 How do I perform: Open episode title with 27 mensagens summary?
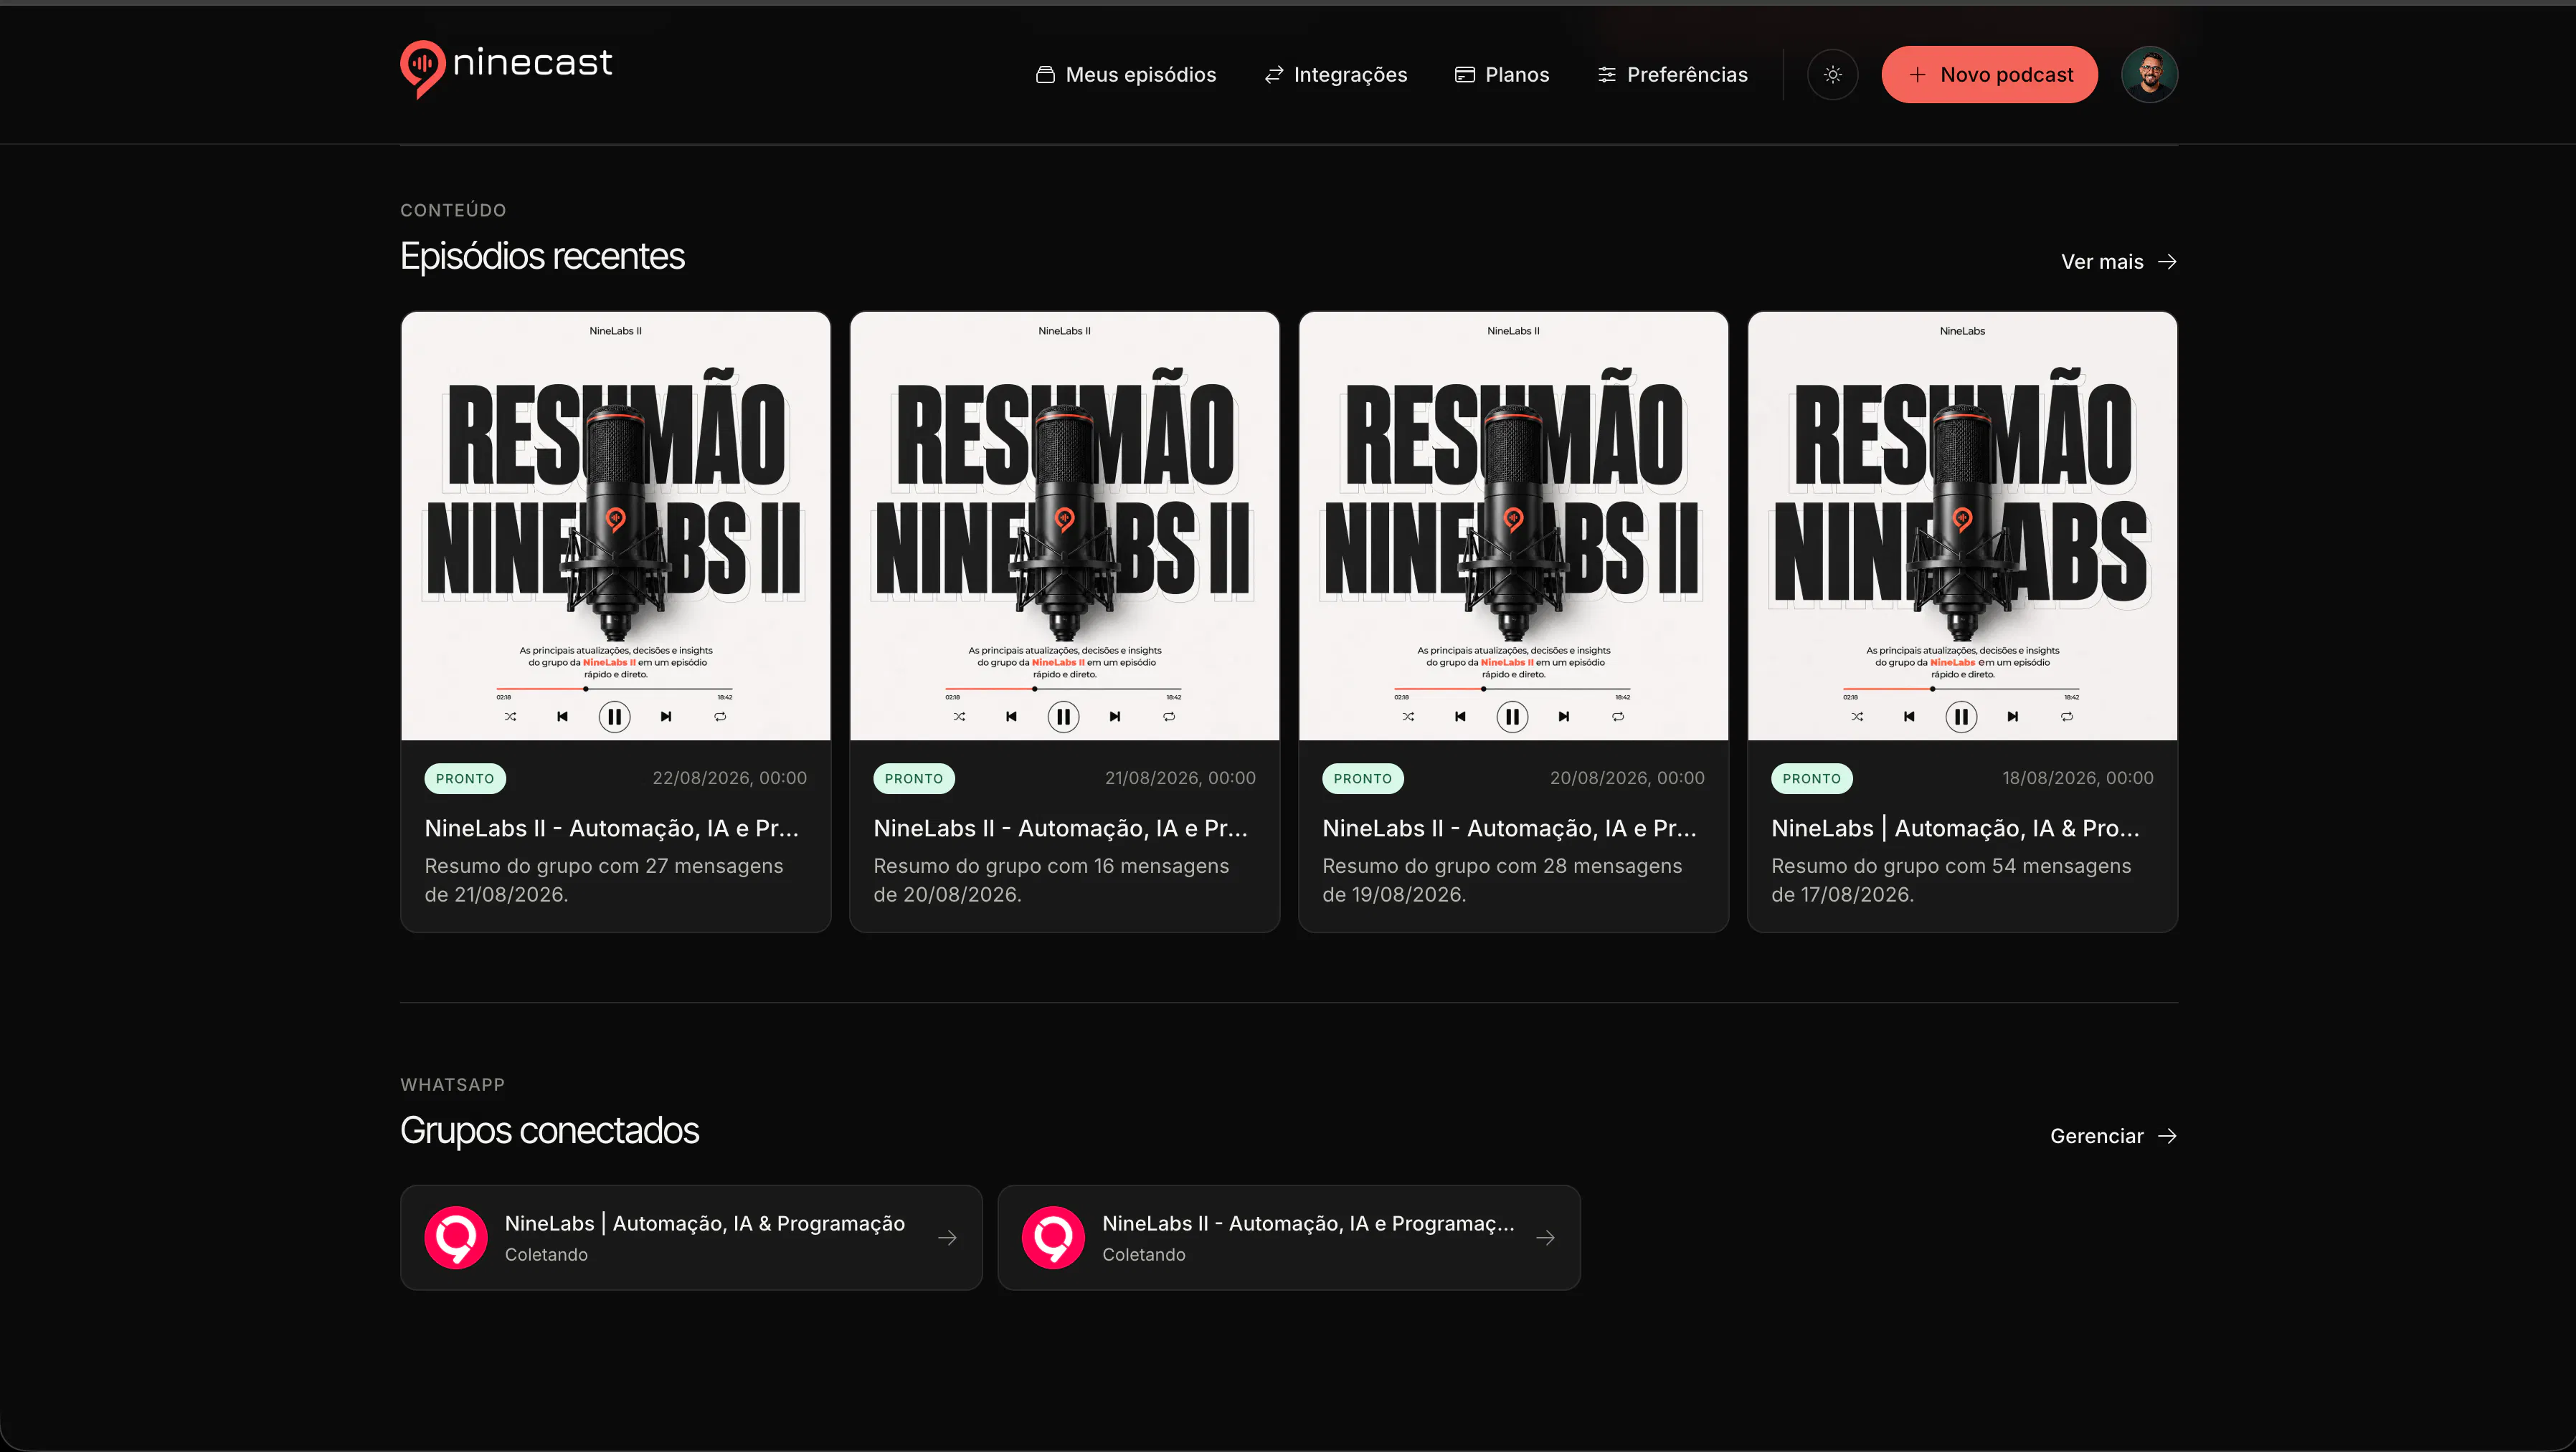(x=612, y=828)
